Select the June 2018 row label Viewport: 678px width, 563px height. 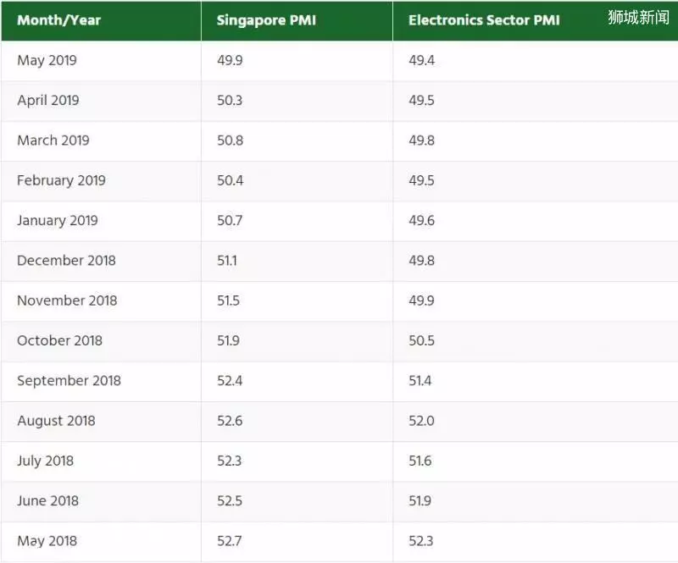[47, 501]
